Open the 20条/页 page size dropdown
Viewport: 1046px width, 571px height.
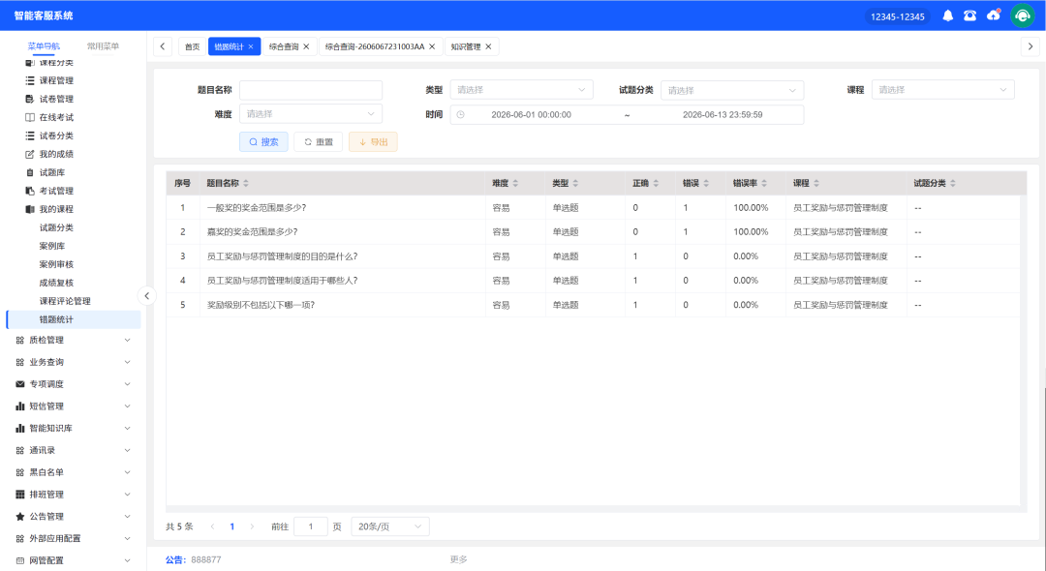(390, 526)
